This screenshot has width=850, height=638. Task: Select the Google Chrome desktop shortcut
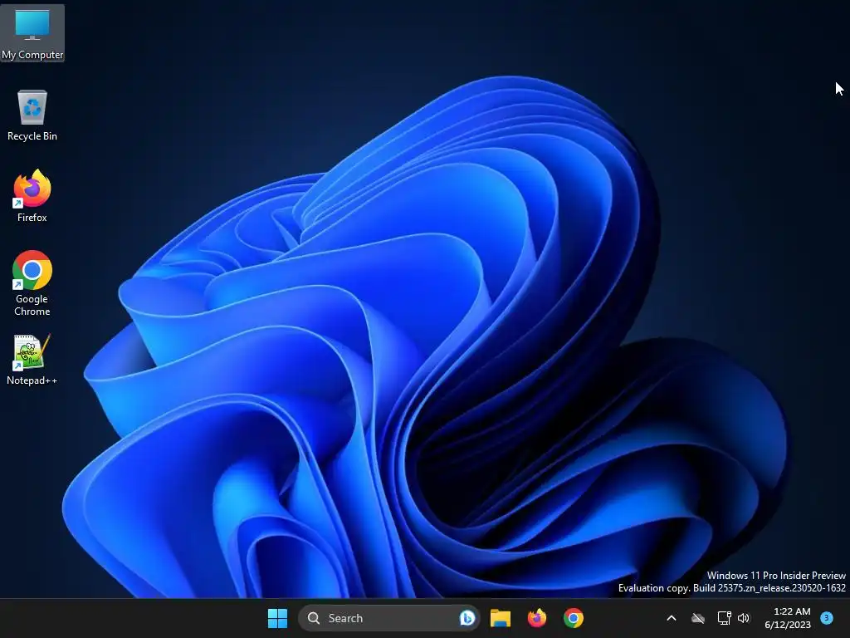pyautogui.click(x=32, y=283)
